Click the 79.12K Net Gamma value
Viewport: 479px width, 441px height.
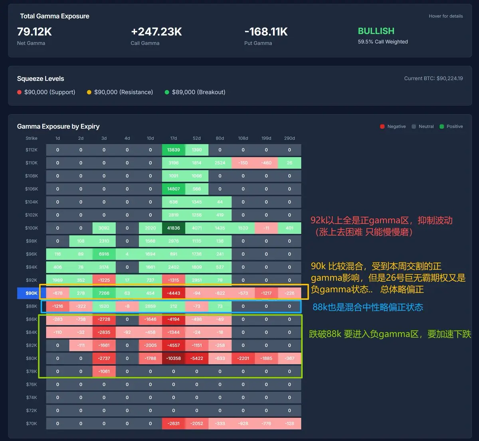[x=34, y=31]
